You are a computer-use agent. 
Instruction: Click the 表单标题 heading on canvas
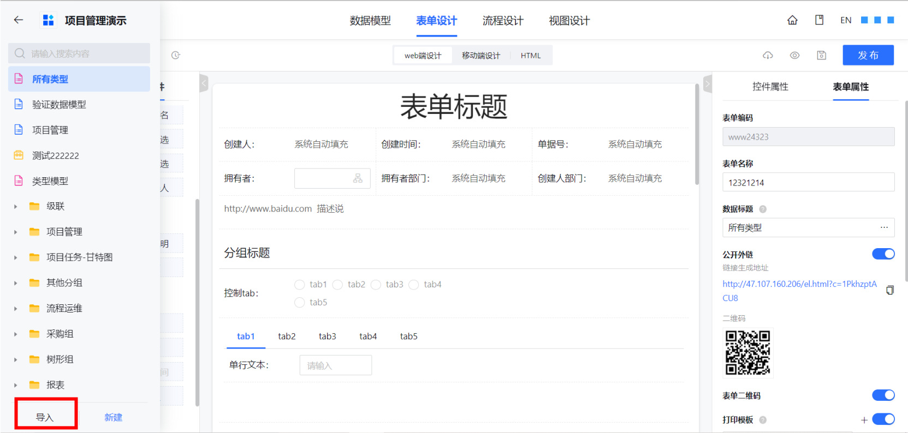(454, 106)
